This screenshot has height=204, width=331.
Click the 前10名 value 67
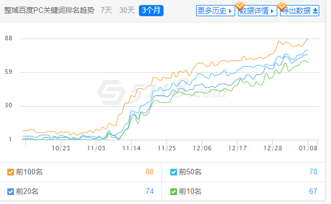click(313, 191)
